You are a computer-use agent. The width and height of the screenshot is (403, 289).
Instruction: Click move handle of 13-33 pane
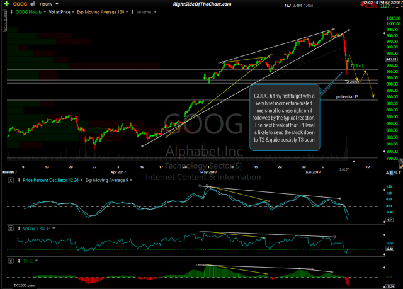pos(19,261)
